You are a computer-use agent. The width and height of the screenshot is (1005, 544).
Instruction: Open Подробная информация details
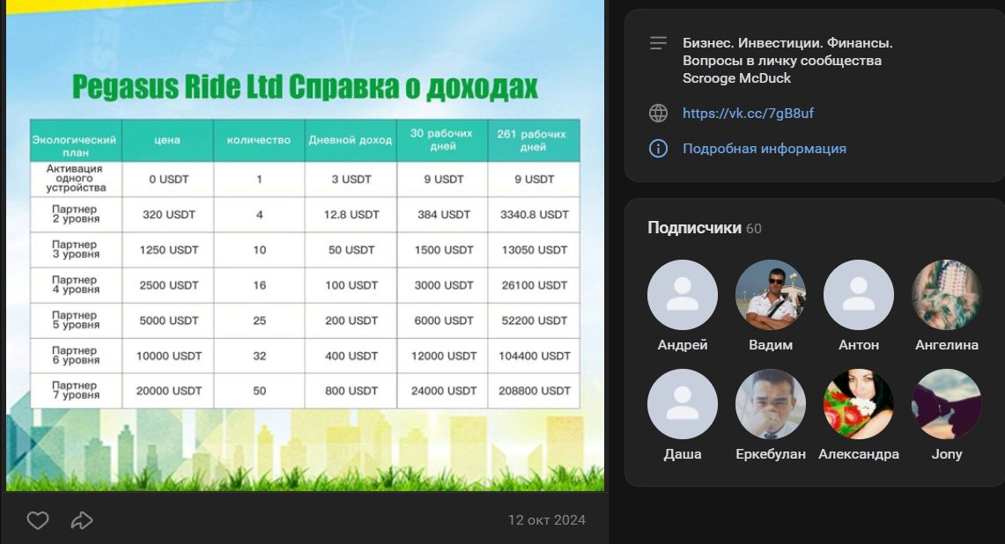tap(764, 149)
